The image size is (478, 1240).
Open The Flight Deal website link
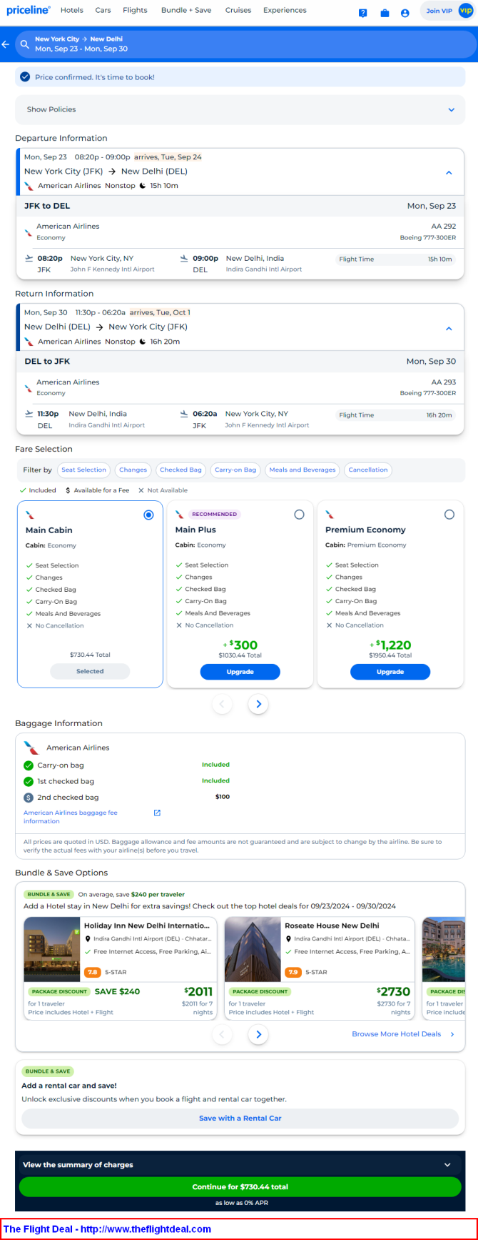(x=107, y=1229)
